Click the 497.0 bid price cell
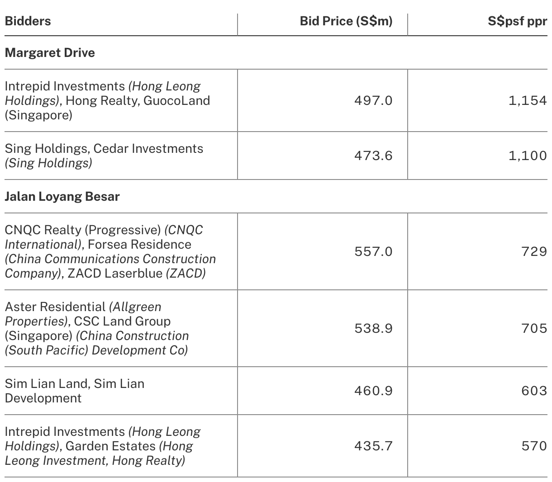Viewport: 552px width, 482px height. click(x=373, y=100)
